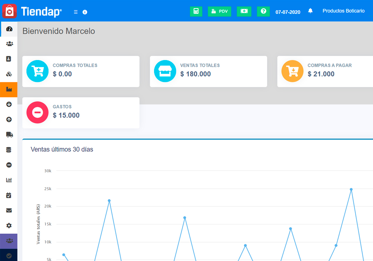This screenshot has width=373, height=261.
Task: Open the products cubes icon in sidebar
Action: click(9, 74)
